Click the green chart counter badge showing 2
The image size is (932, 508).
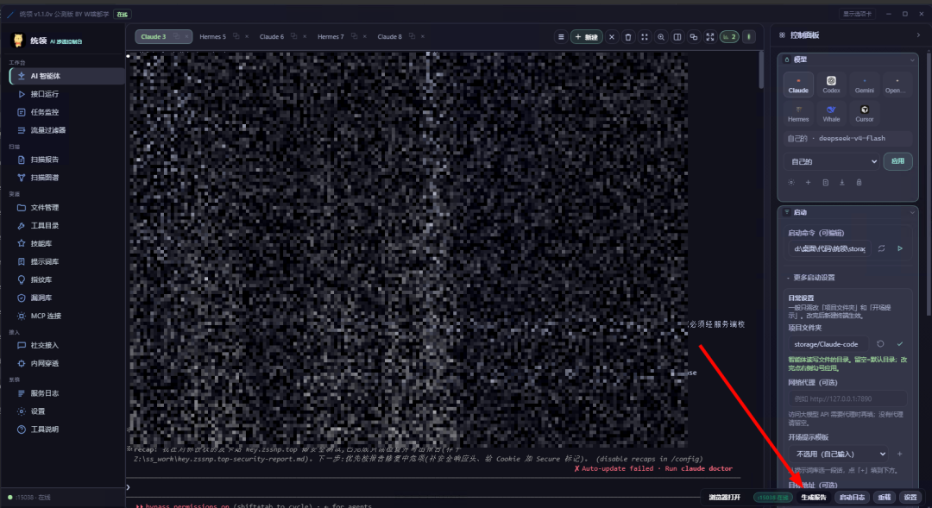click(x=728, y=37)
